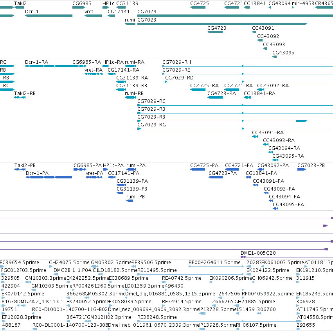Image resolution: width=333 pixels, height=331 pixels.
Task: Click the GH24075.5prime EST label
Action: pyautogui.click(x=69, y=263)
